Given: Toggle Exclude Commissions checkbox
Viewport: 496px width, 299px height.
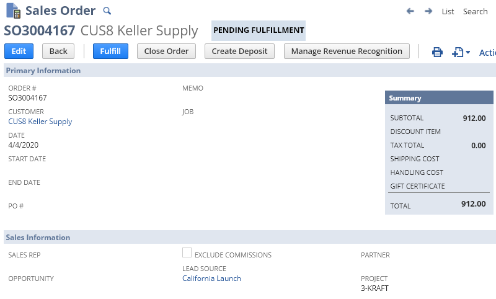Looking at the screenshot, I should point(187,252).
